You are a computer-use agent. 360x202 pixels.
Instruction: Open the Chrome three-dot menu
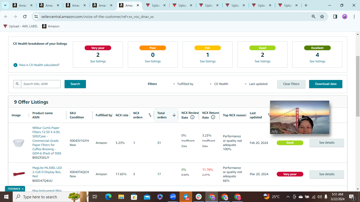click(x=354, y=17)
